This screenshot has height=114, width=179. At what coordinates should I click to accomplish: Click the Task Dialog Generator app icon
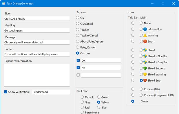(4, 3)
